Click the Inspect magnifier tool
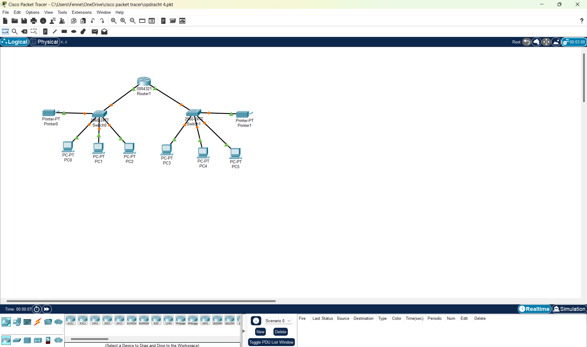This screenshot has width=587, height=347. point(14,31)
